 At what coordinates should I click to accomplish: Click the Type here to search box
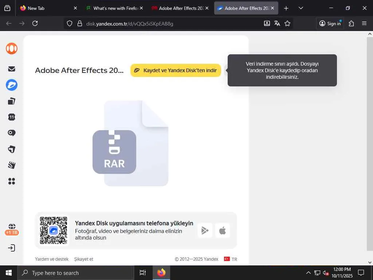75,273
